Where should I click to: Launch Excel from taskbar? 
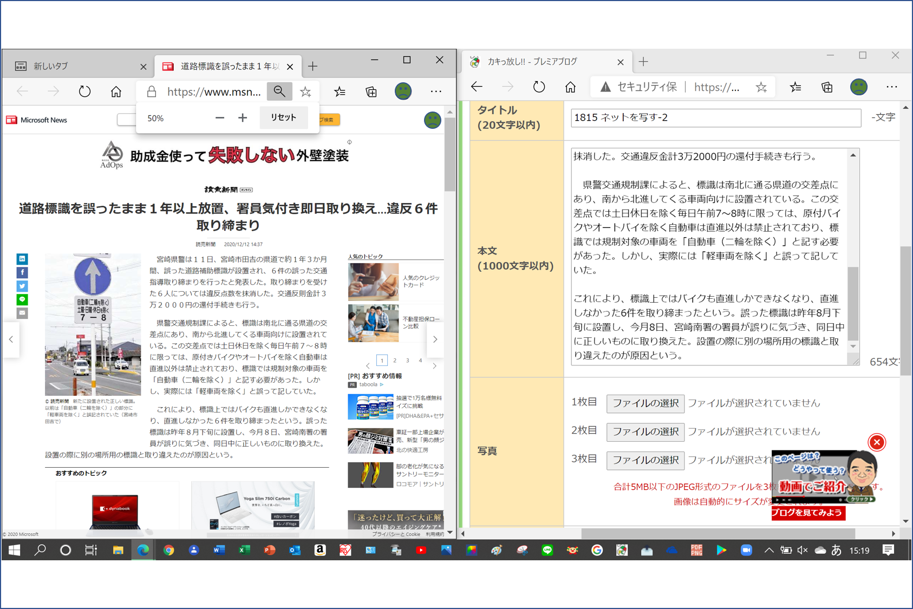244,551
